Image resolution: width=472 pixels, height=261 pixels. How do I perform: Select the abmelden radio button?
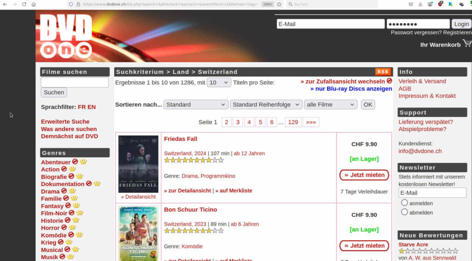pyautogui.click(x=404, y=212)
